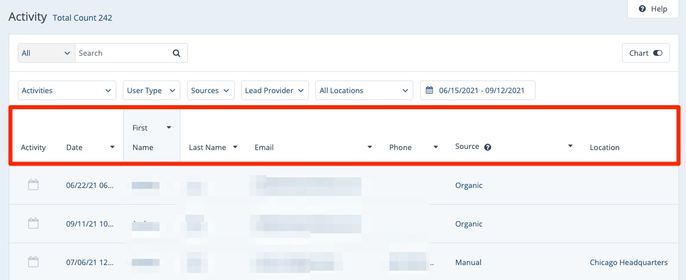Open the All Locations dropdown
Screen dimensions: 686x280
click(364, 90)
